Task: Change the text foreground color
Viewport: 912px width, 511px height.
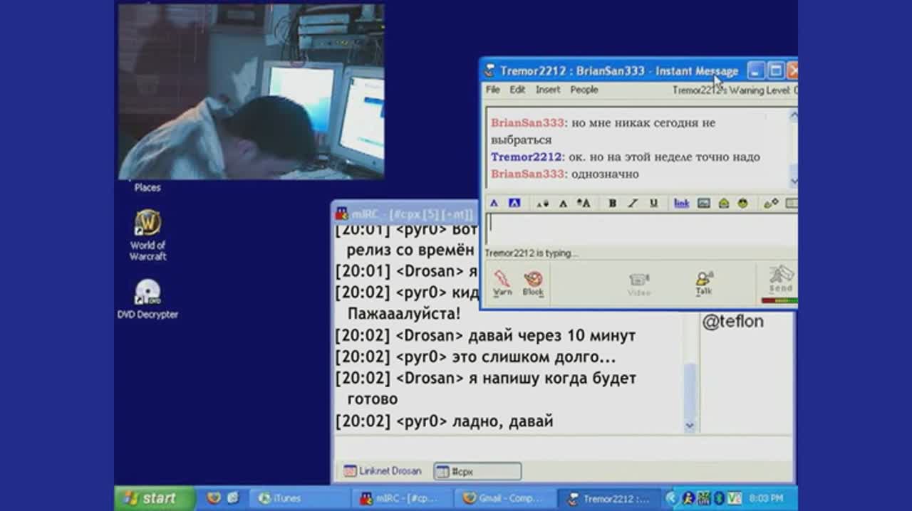Action: 494,204
